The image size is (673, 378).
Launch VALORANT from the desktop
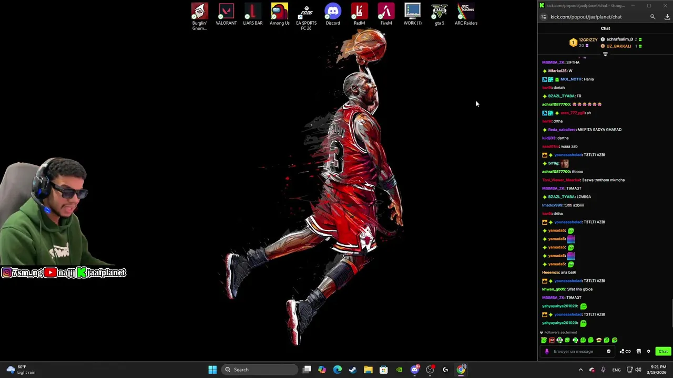coord(226,15)
